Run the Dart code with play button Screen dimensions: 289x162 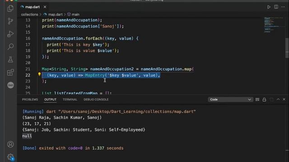coord(269,7)
